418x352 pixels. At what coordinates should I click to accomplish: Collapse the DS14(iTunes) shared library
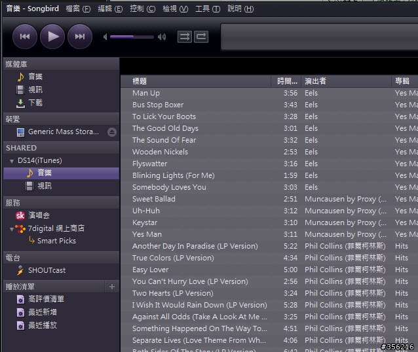click(11, 161)
